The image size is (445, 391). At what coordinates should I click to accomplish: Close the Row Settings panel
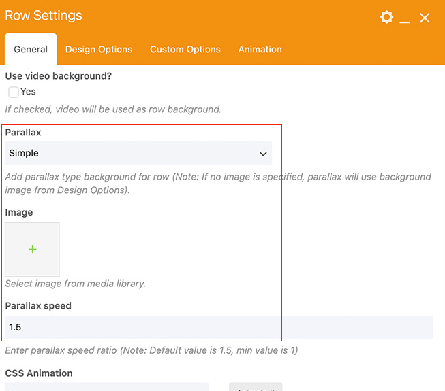(x=425, y=18)
